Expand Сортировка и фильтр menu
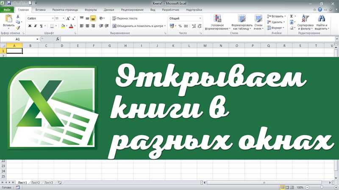 point(305,22)
